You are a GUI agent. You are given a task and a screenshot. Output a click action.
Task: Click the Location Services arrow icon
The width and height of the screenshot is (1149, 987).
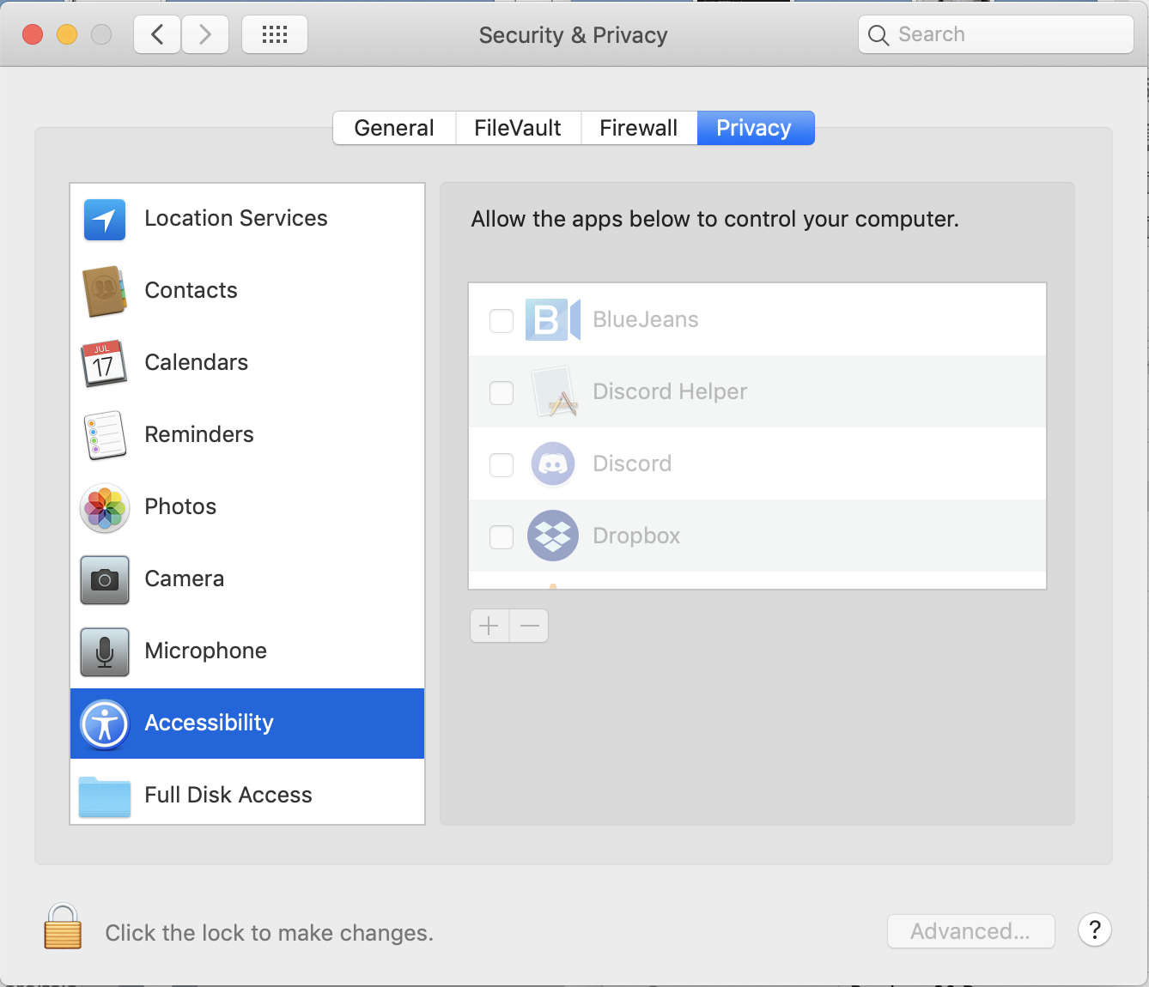pyautogui.click(x=105, y=219)
